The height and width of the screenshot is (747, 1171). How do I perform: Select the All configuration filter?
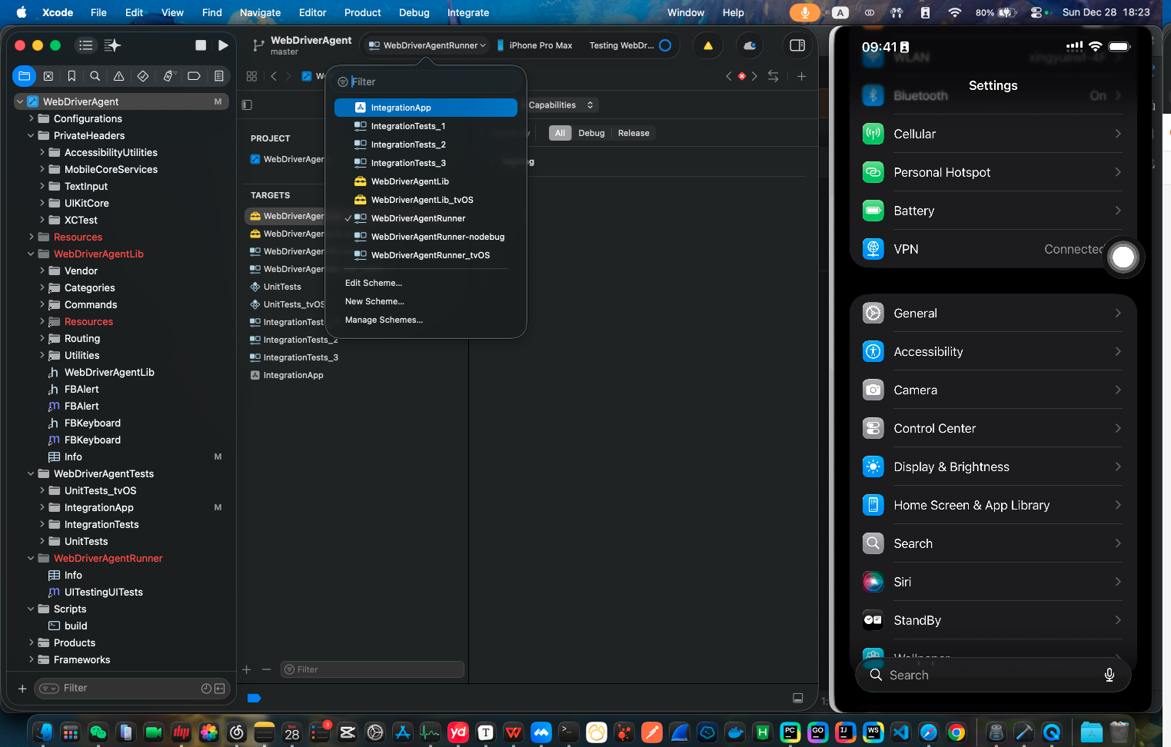(x=560, y=133)
